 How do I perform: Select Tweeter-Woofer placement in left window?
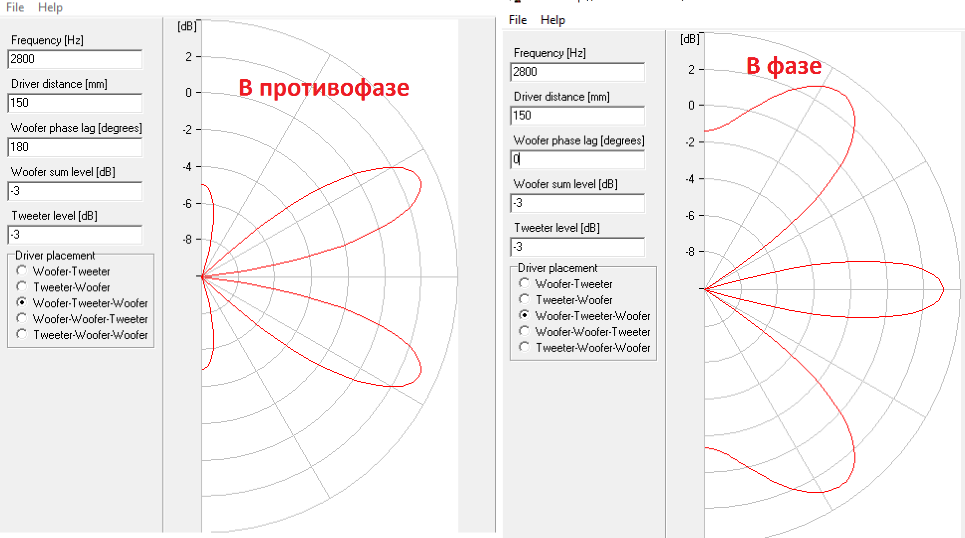coord(21,286)
